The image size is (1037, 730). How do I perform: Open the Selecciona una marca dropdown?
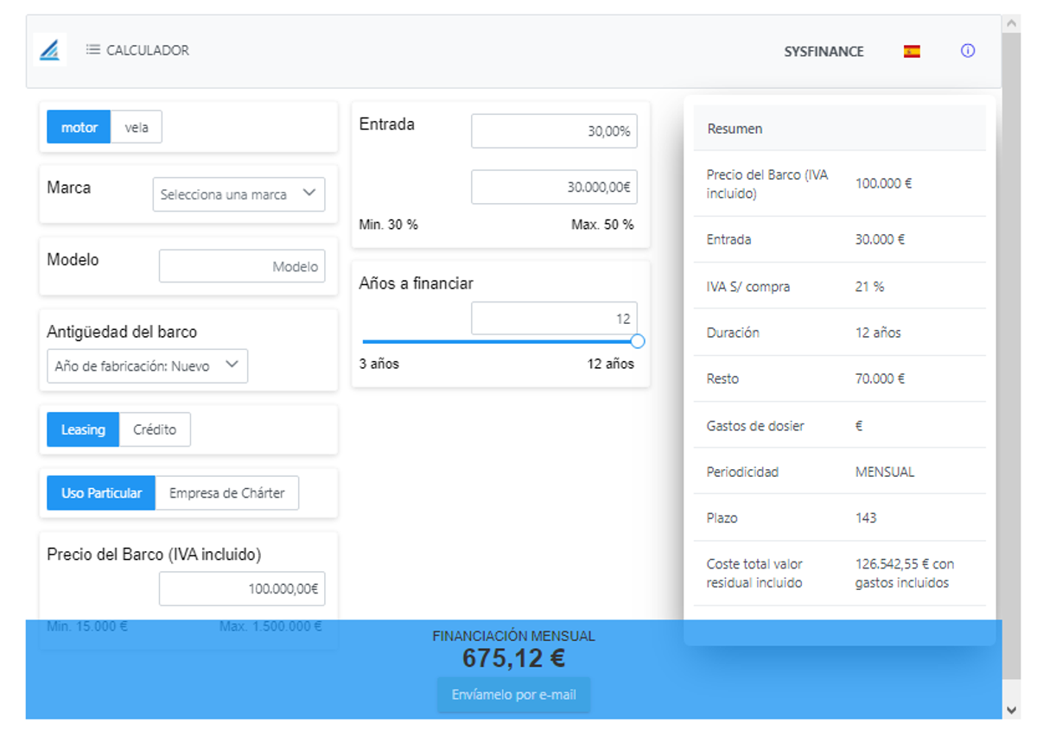[x=239, y=194]
